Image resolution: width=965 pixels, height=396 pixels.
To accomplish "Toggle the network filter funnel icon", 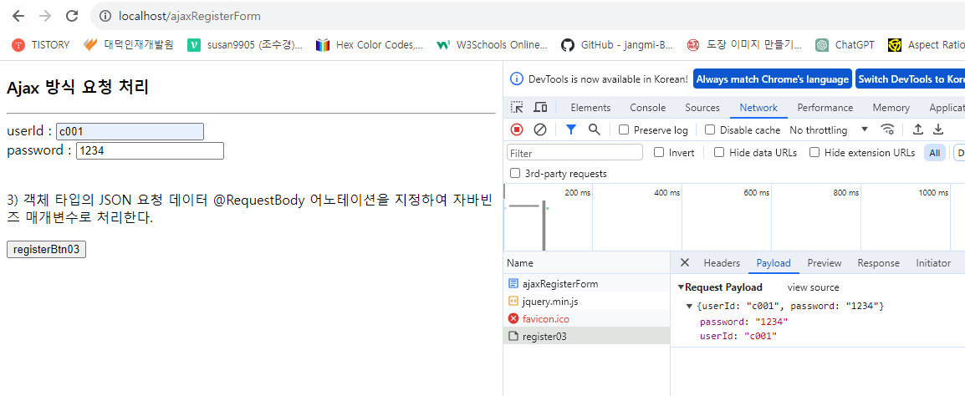I will 570,129.
